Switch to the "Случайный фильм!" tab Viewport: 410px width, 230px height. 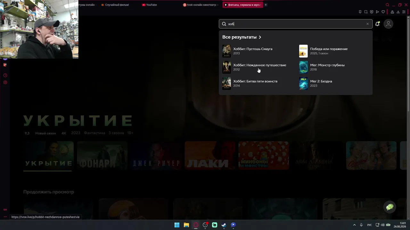[x=117, y=5]
